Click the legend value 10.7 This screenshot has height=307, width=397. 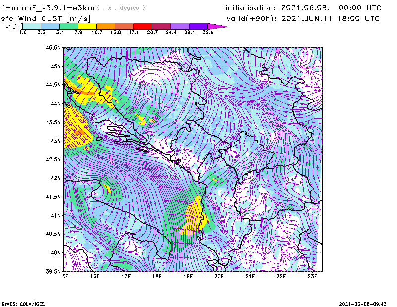[x=97, y=32]
